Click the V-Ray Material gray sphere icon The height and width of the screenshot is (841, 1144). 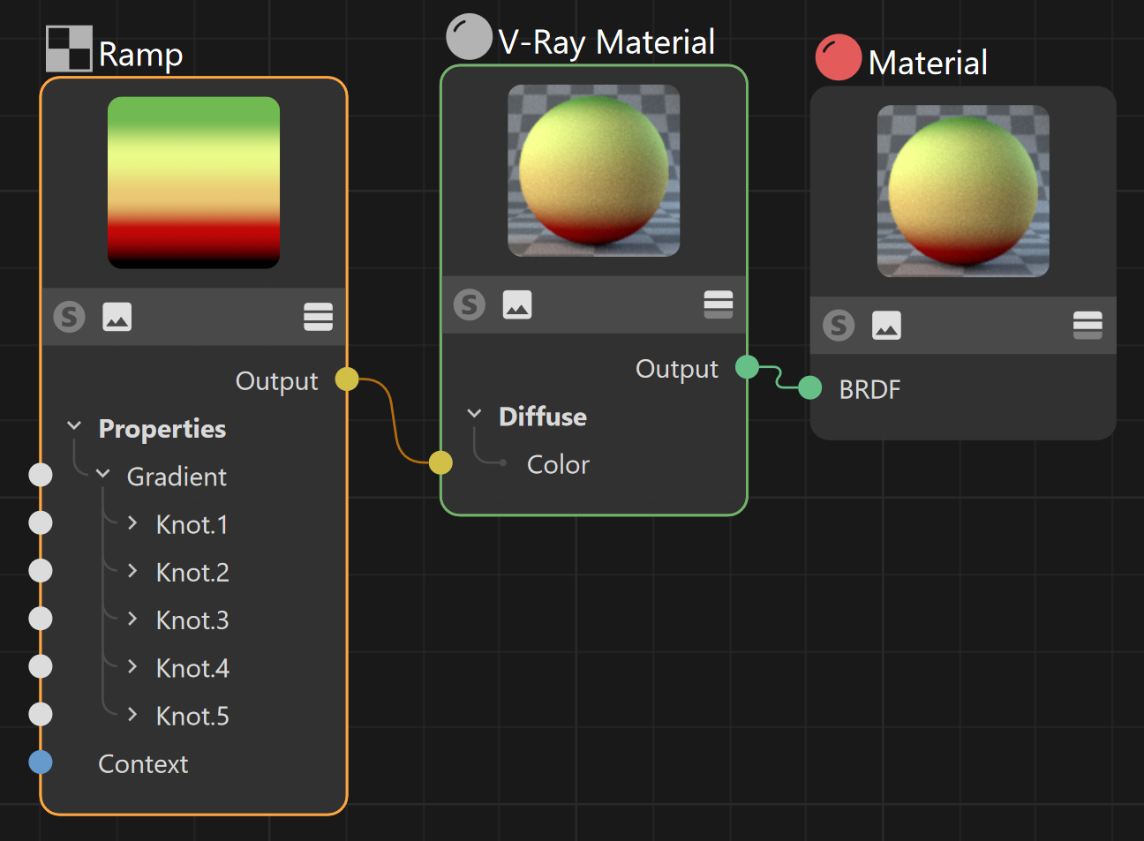[x=469, y=37]
